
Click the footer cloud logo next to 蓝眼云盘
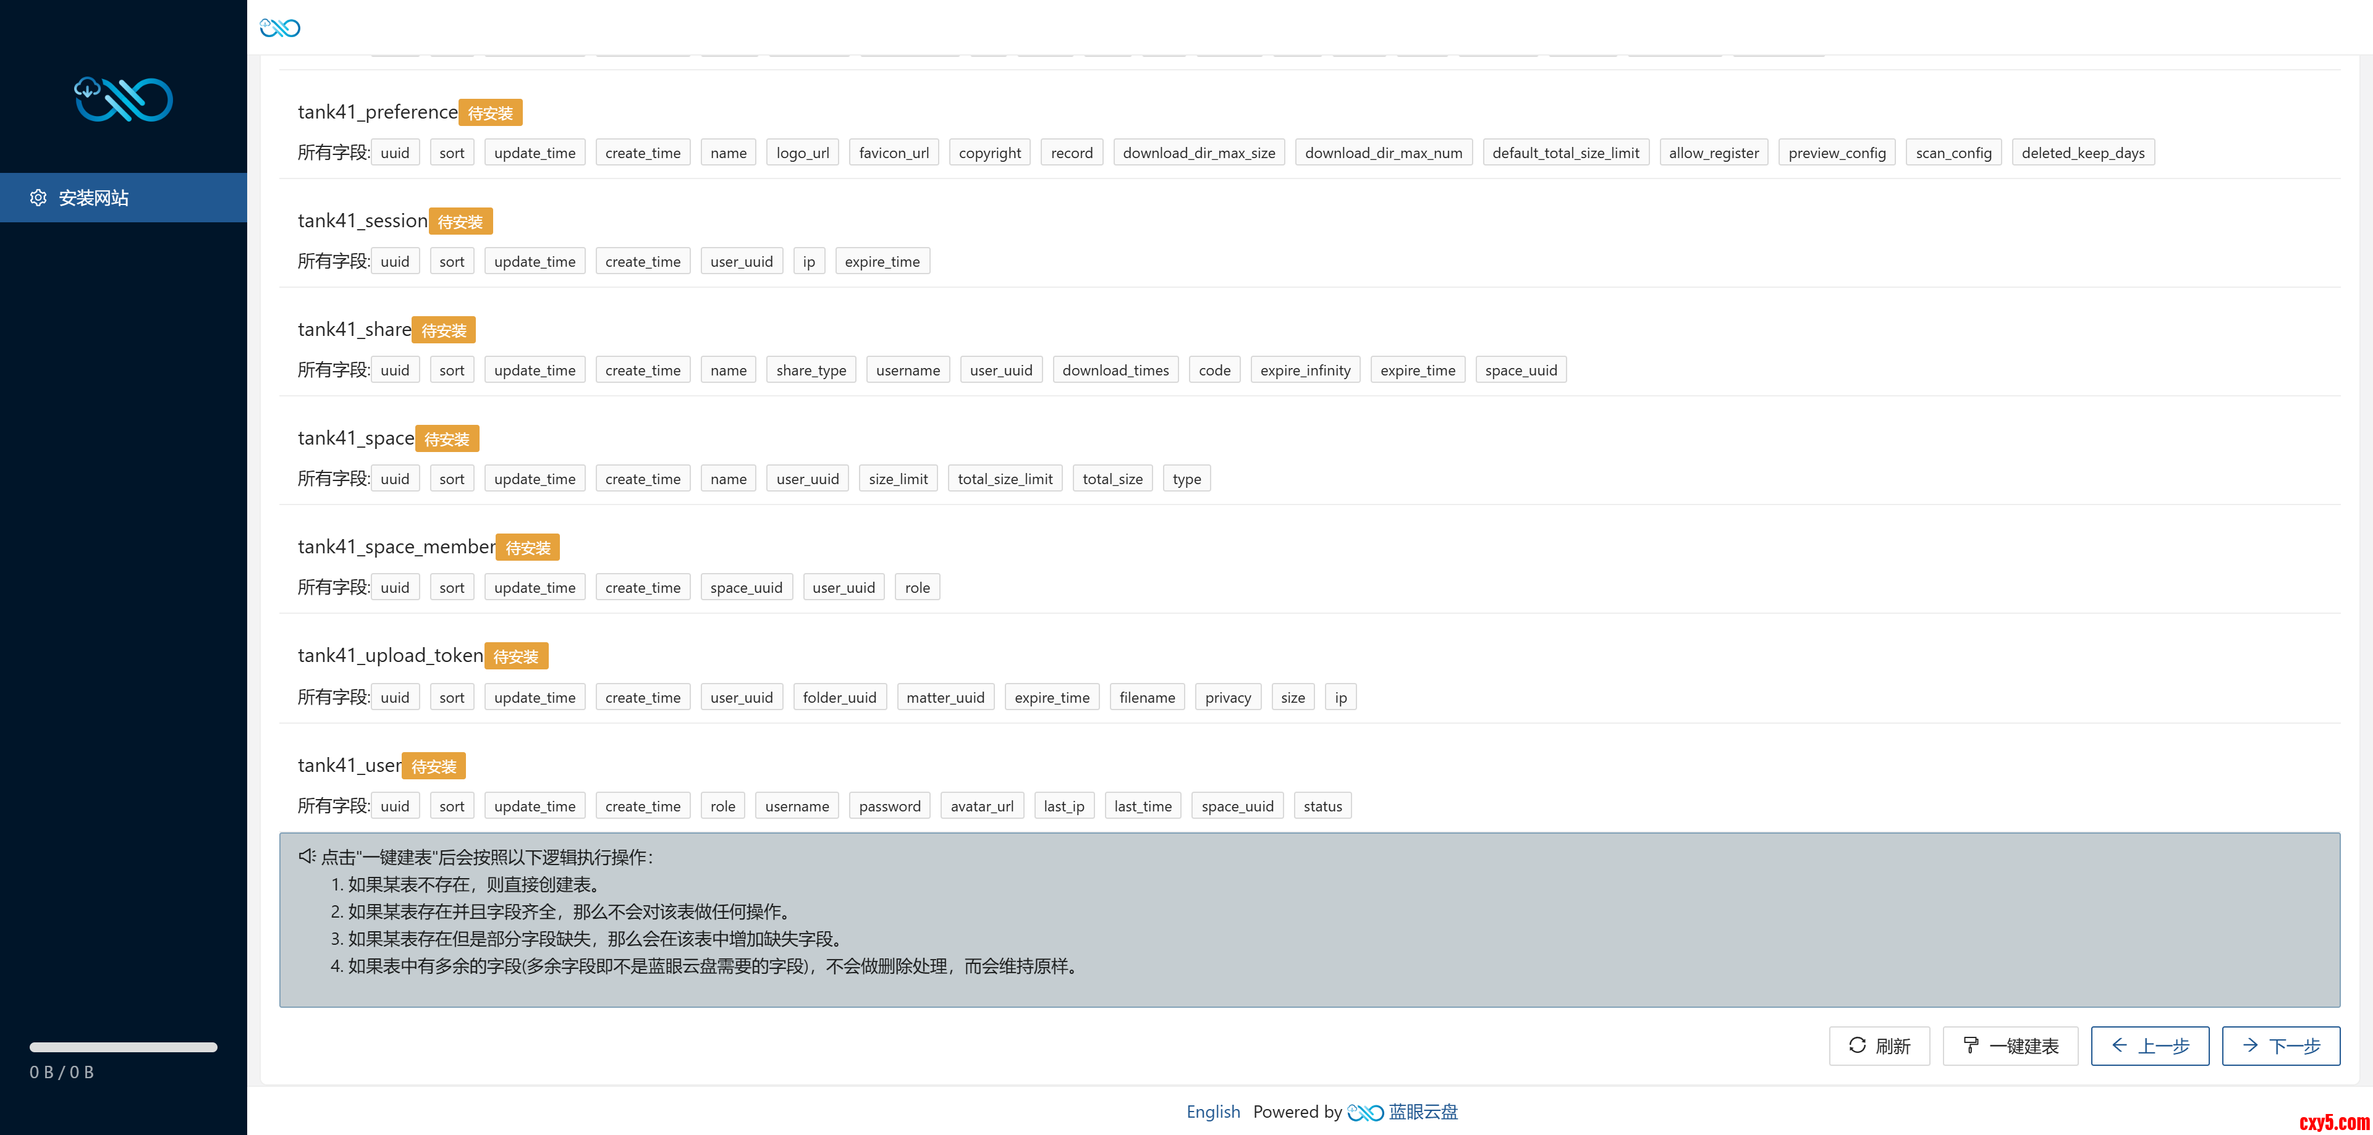pos(1364,1112)
